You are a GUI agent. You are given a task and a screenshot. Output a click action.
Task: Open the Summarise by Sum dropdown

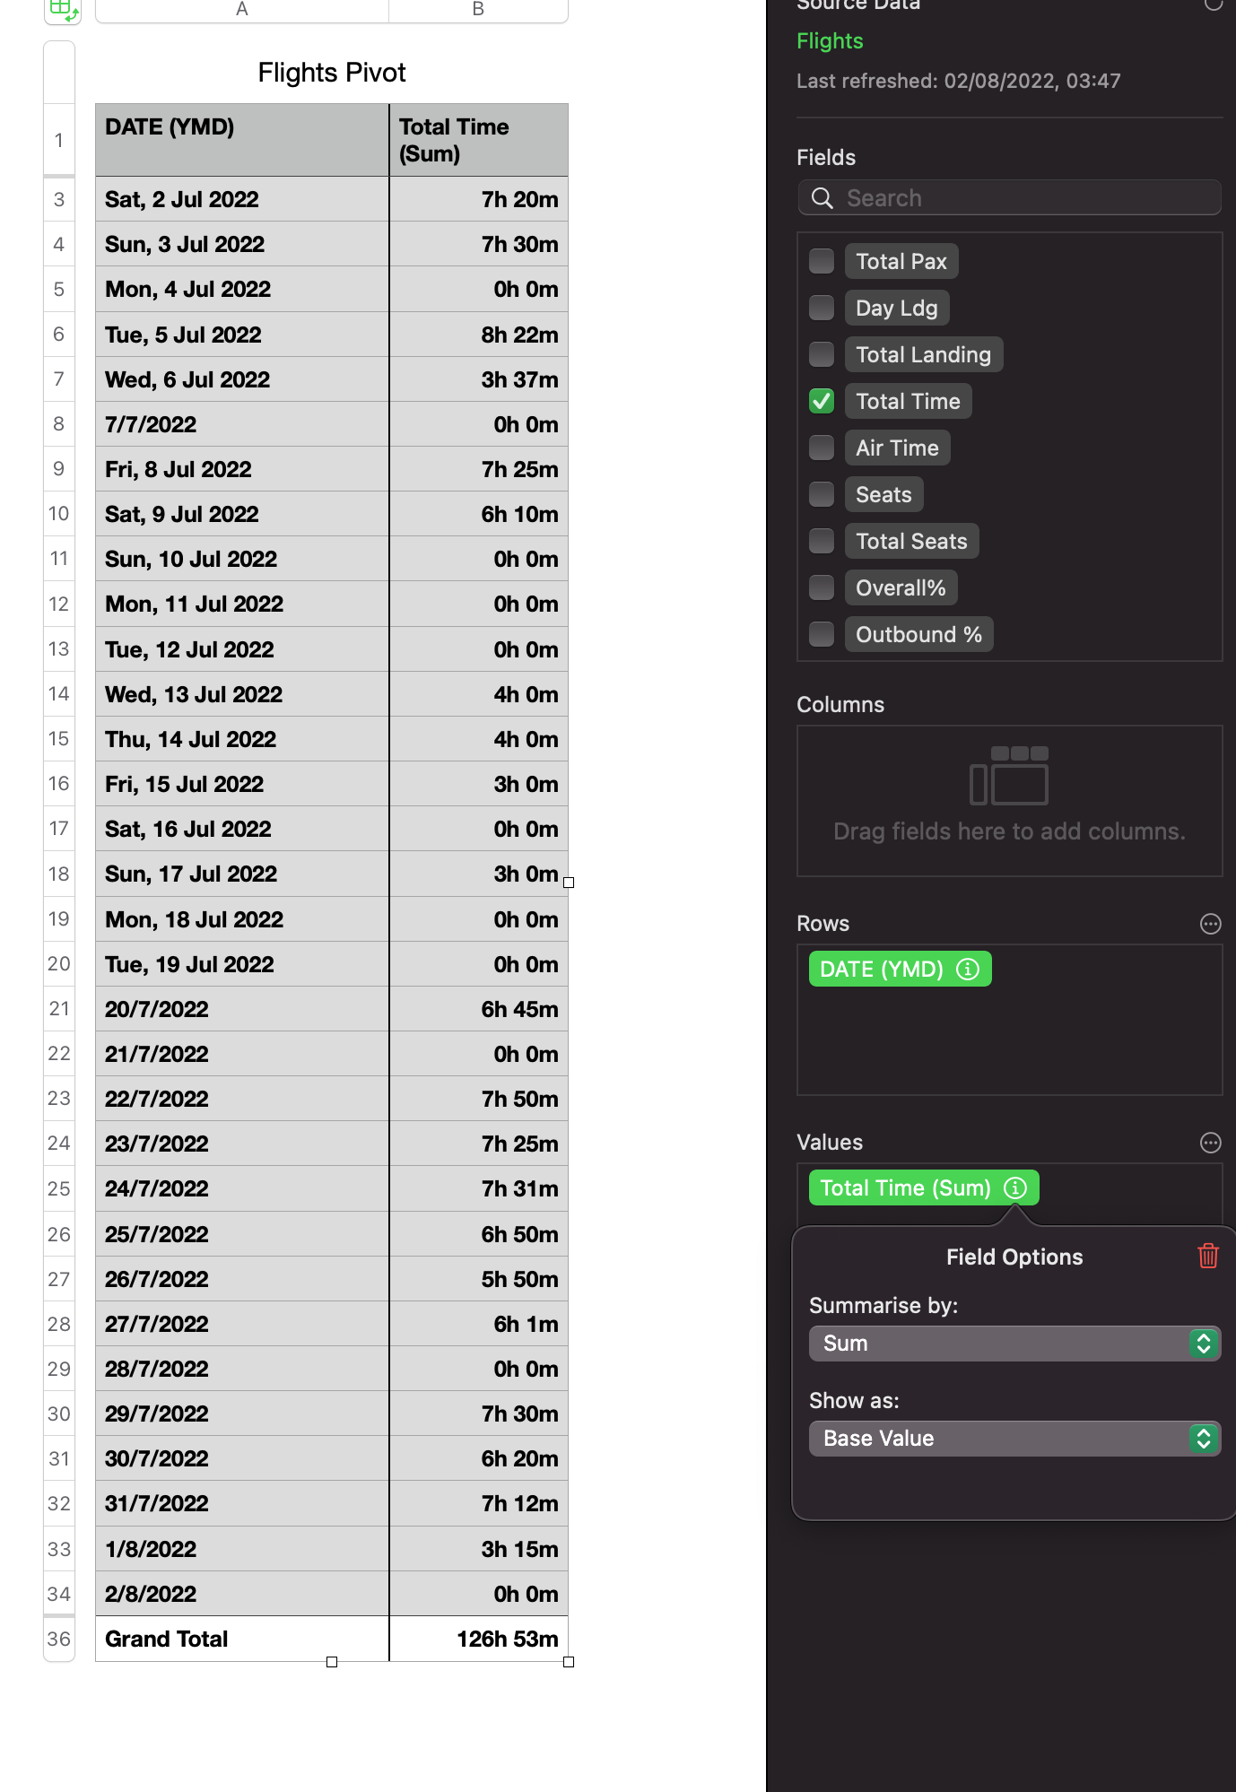(x=1014, y=1344)
